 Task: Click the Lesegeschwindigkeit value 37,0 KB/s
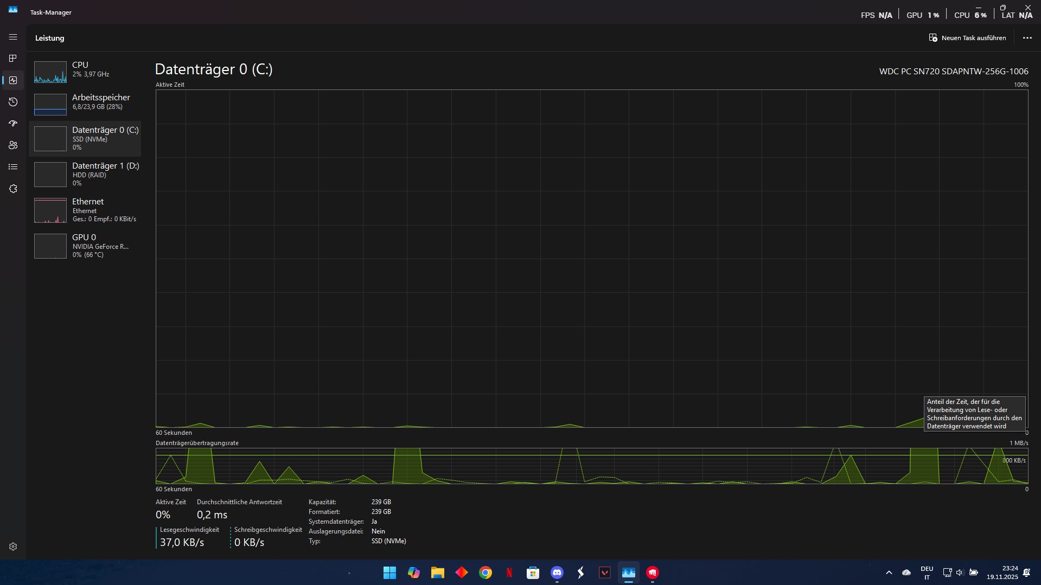click(182, 542)
